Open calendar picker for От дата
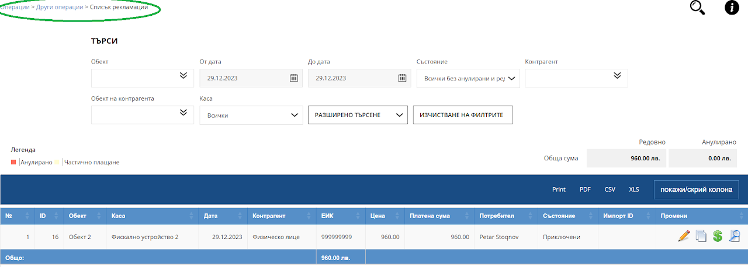Image resolution: width=748 pixels, height=267 pixels. pyautogui.click(x=294, y=78)
